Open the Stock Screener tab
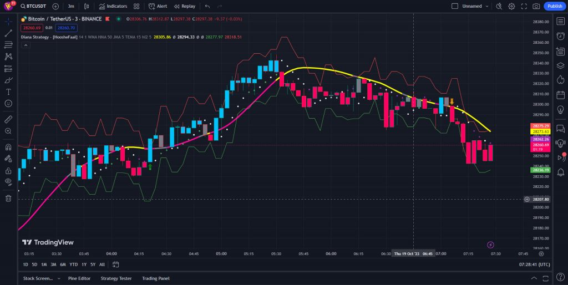Image resolution: width=568 pixels, height=285 pixels. (37, 278)
